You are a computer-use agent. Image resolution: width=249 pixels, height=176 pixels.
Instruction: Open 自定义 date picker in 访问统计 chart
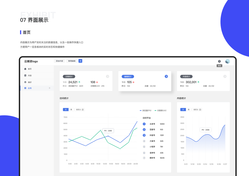point(80,110)
